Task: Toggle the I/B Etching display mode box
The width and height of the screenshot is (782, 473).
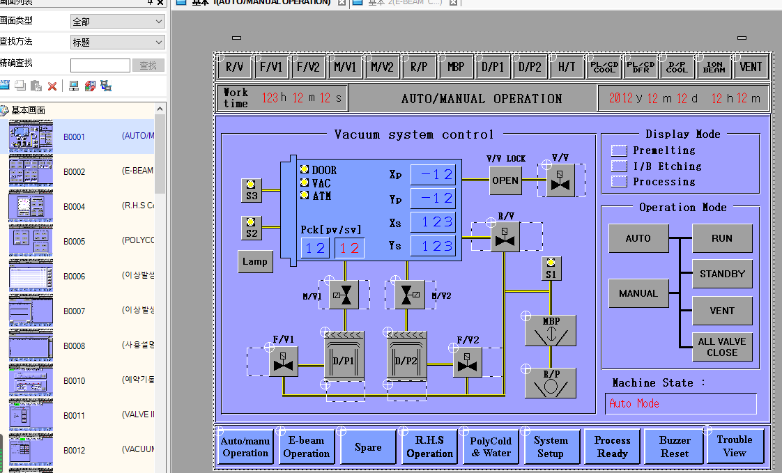Action: click(619, 166)
